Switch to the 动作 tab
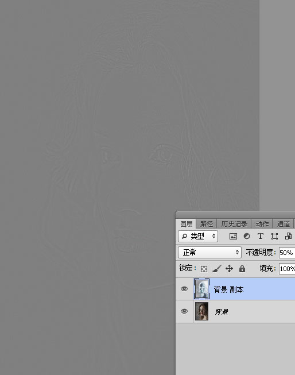Image resolution: width=295 pixels, height=375 pixels. tap(262, 224)
